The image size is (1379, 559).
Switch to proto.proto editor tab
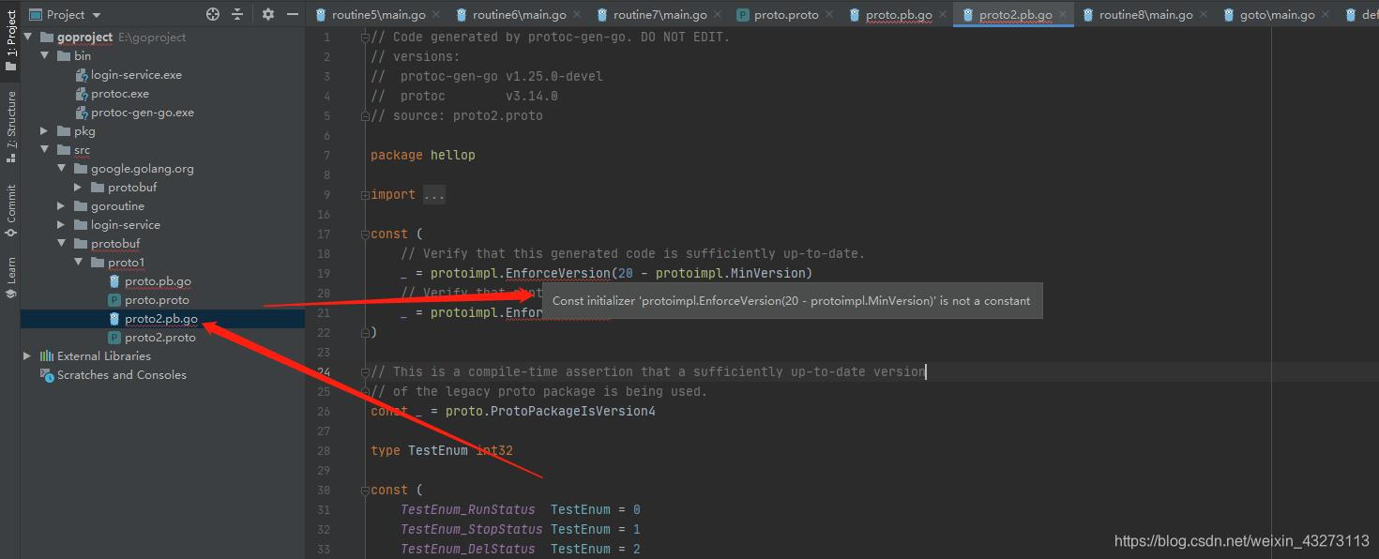click(785, 15)
